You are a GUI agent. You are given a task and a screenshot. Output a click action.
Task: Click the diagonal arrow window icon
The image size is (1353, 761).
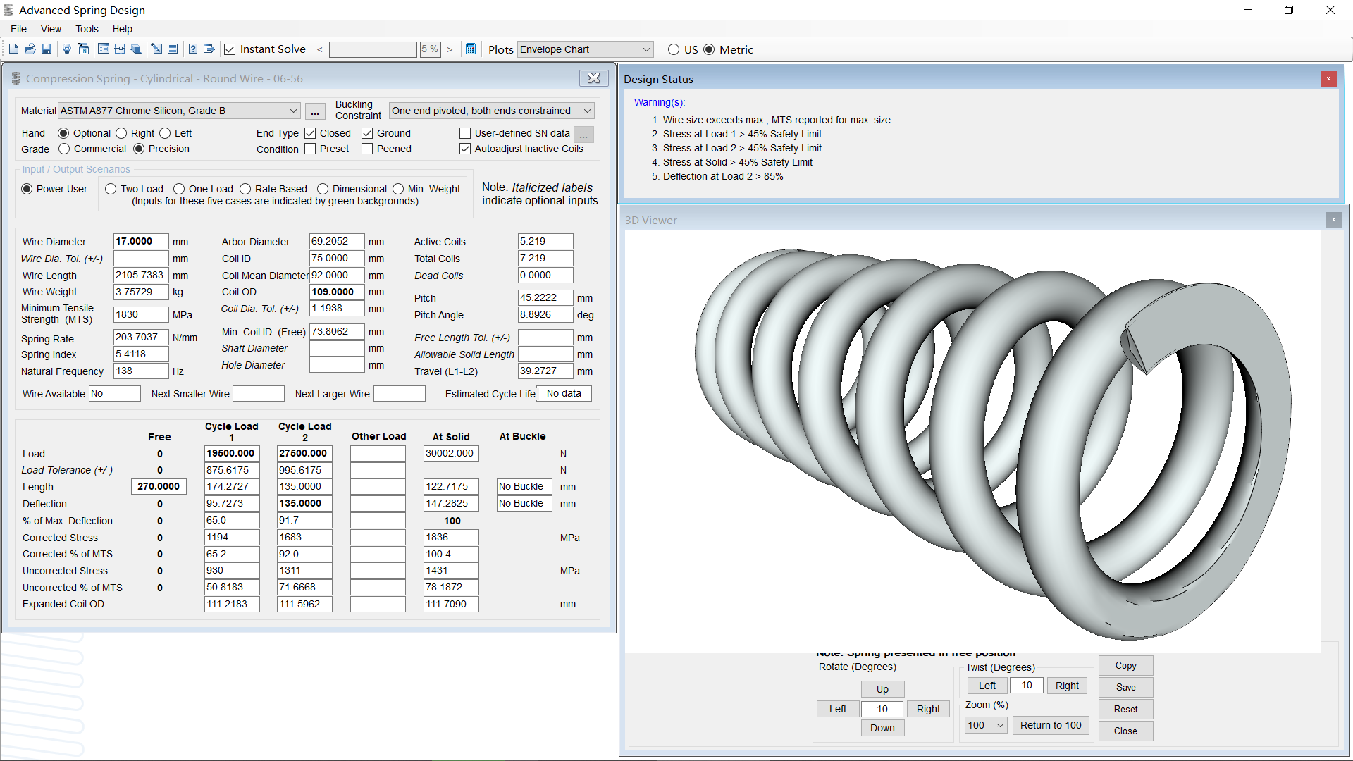(156, 49)
